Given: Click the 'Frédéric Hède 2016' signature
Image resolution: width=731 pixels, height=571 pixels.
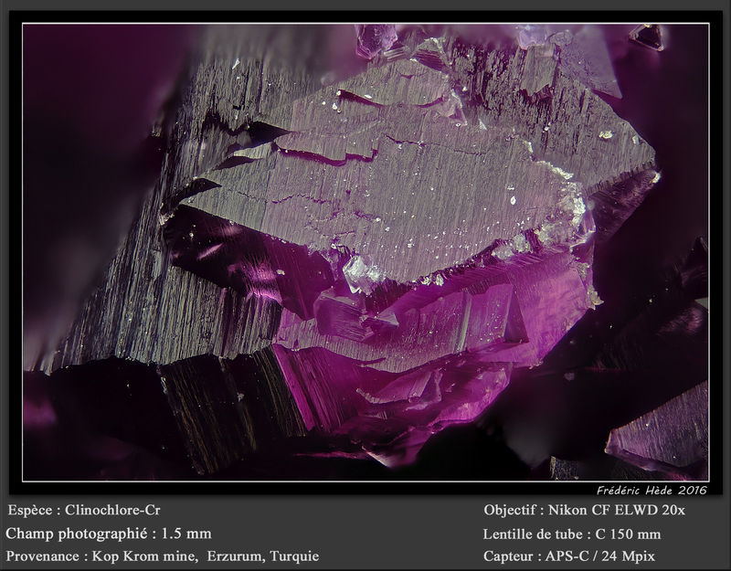Looking at the screenshot, I should click(652, 491).
